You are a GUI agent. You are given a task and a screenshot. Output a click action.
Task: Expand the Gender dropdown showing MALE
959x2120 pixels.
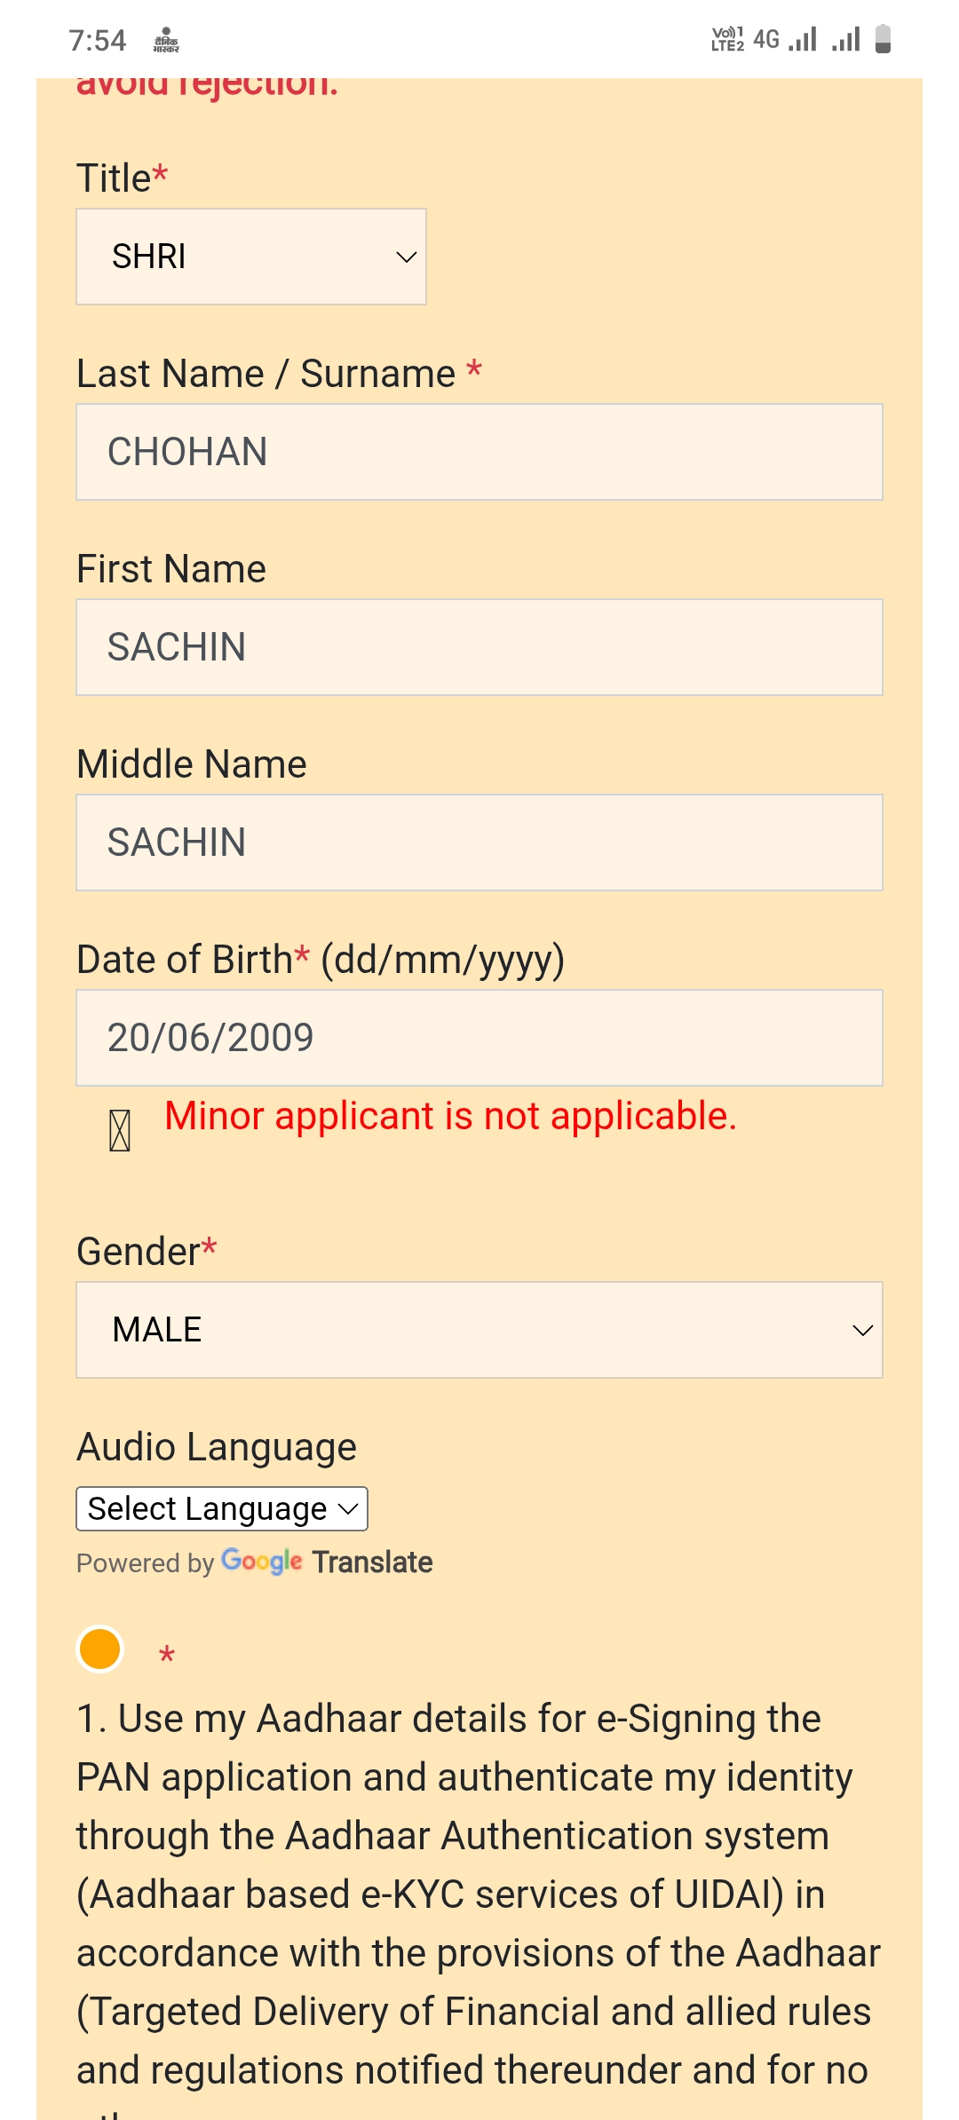click(x=479, y=1330)
